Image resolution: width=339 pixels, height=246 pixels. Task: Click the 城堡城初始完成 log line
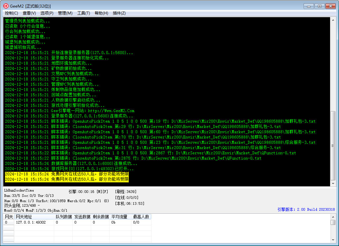pyautogui.click(x=23, y=47)
